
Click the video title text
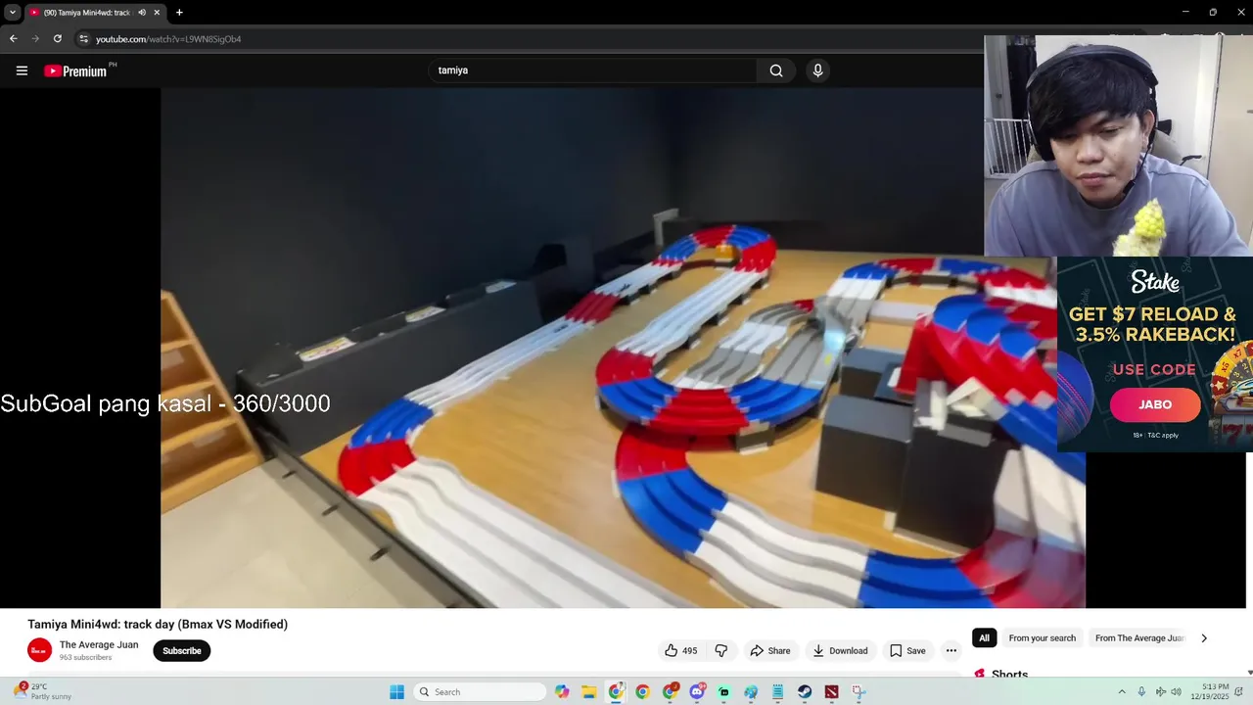click(158, 624)
